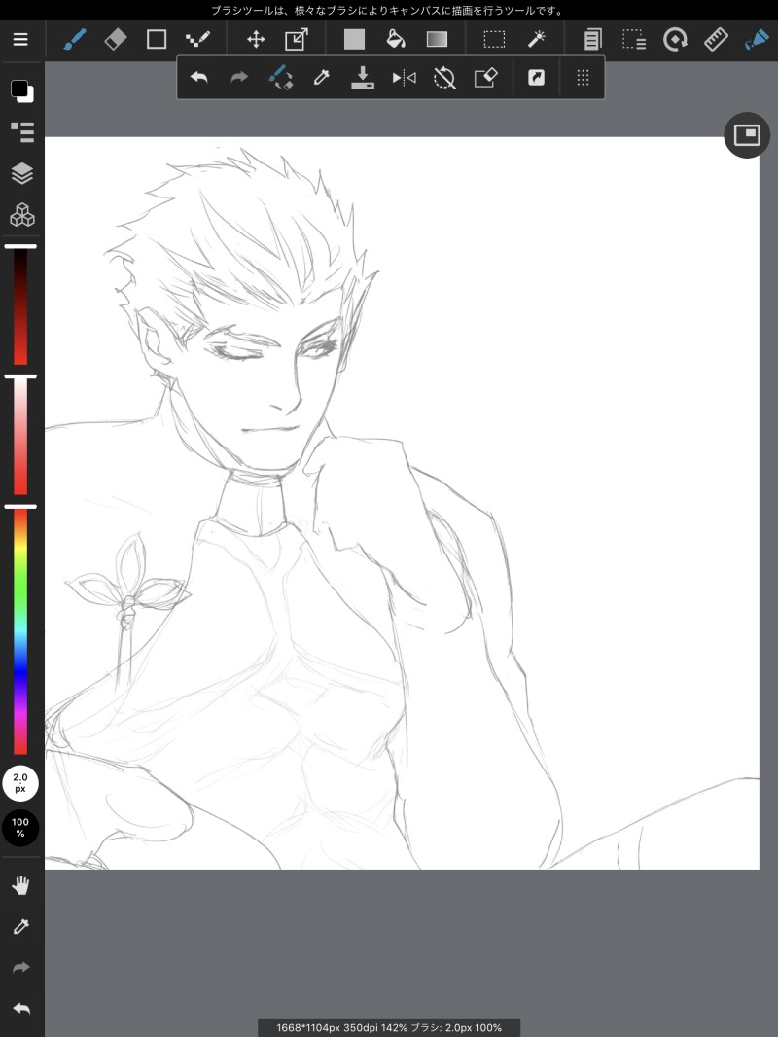Open the brush list panel

click(x=21, y=132)
